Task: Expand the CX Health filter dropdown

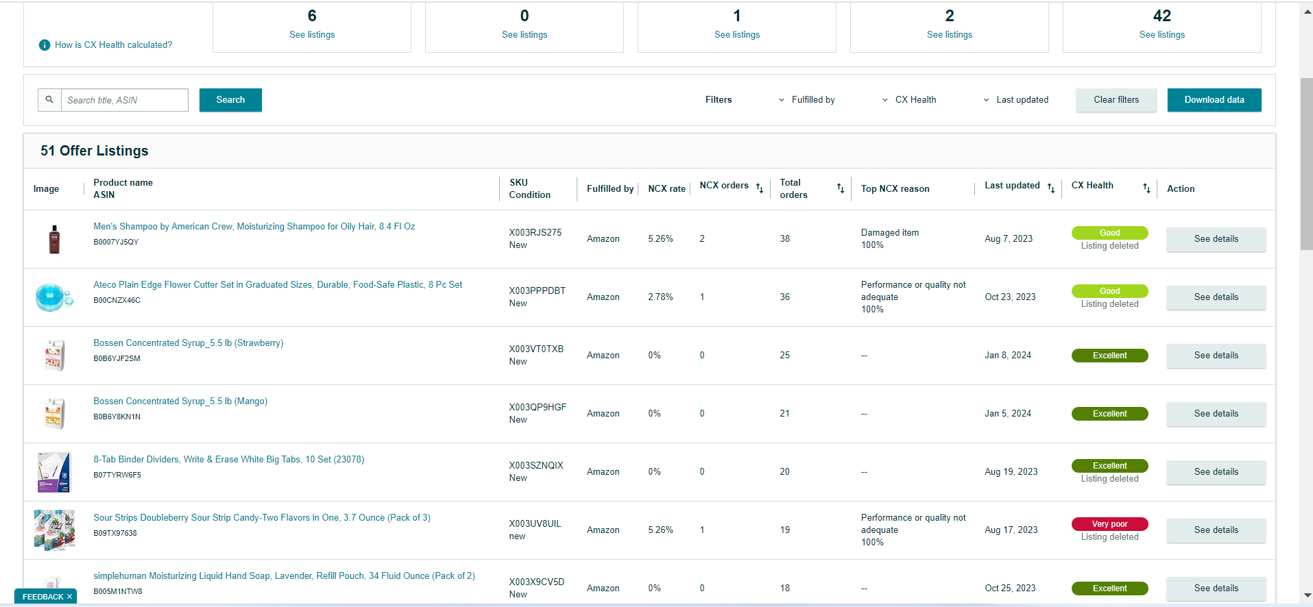Action: (x=909, y=100)
